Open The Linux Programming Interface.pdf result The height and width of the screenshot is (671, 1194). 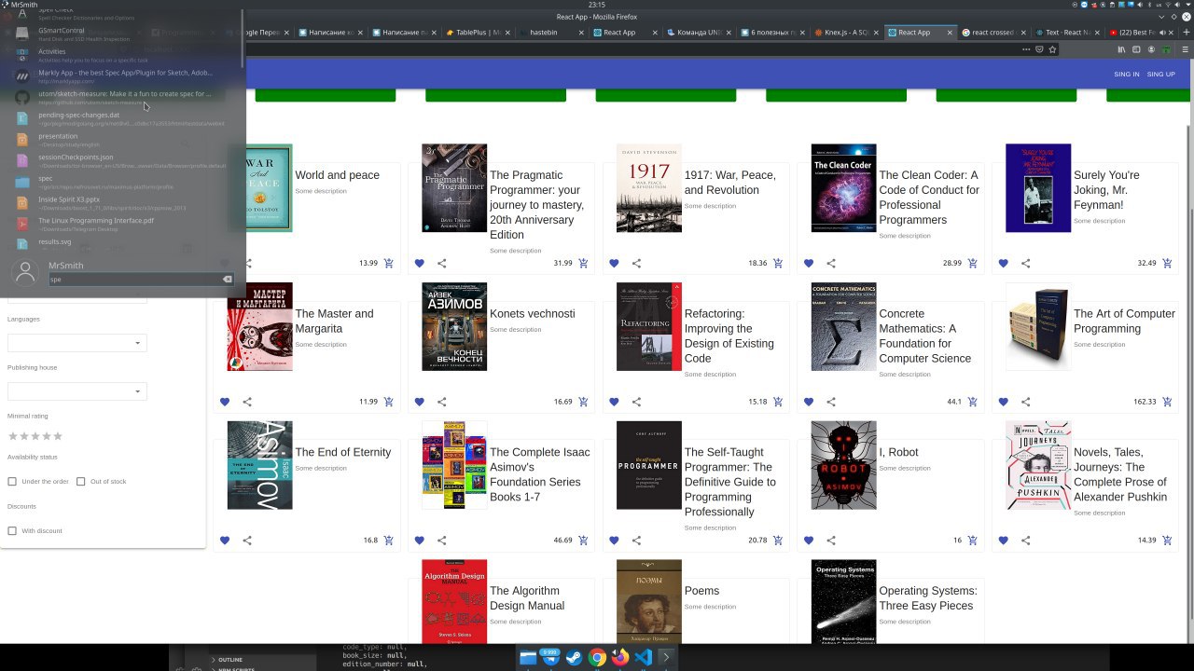point(123,224)
